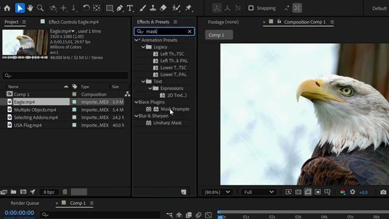389x219 pixels.
Task: Open Project panel hamburger menu
Action: [24, 22]
